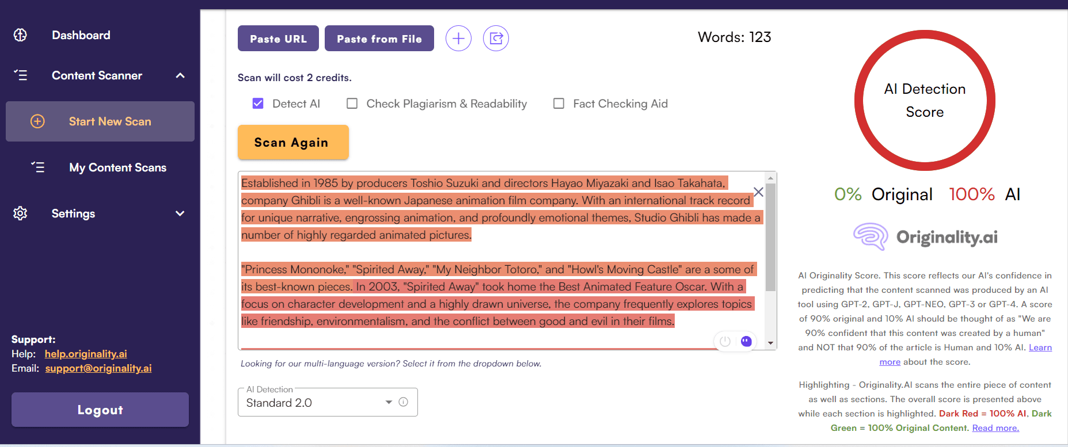Viewport: 1068px width, 447px height.
Task: Click the Dashboard brain icon in sidebar
Action: click(20, 35)
